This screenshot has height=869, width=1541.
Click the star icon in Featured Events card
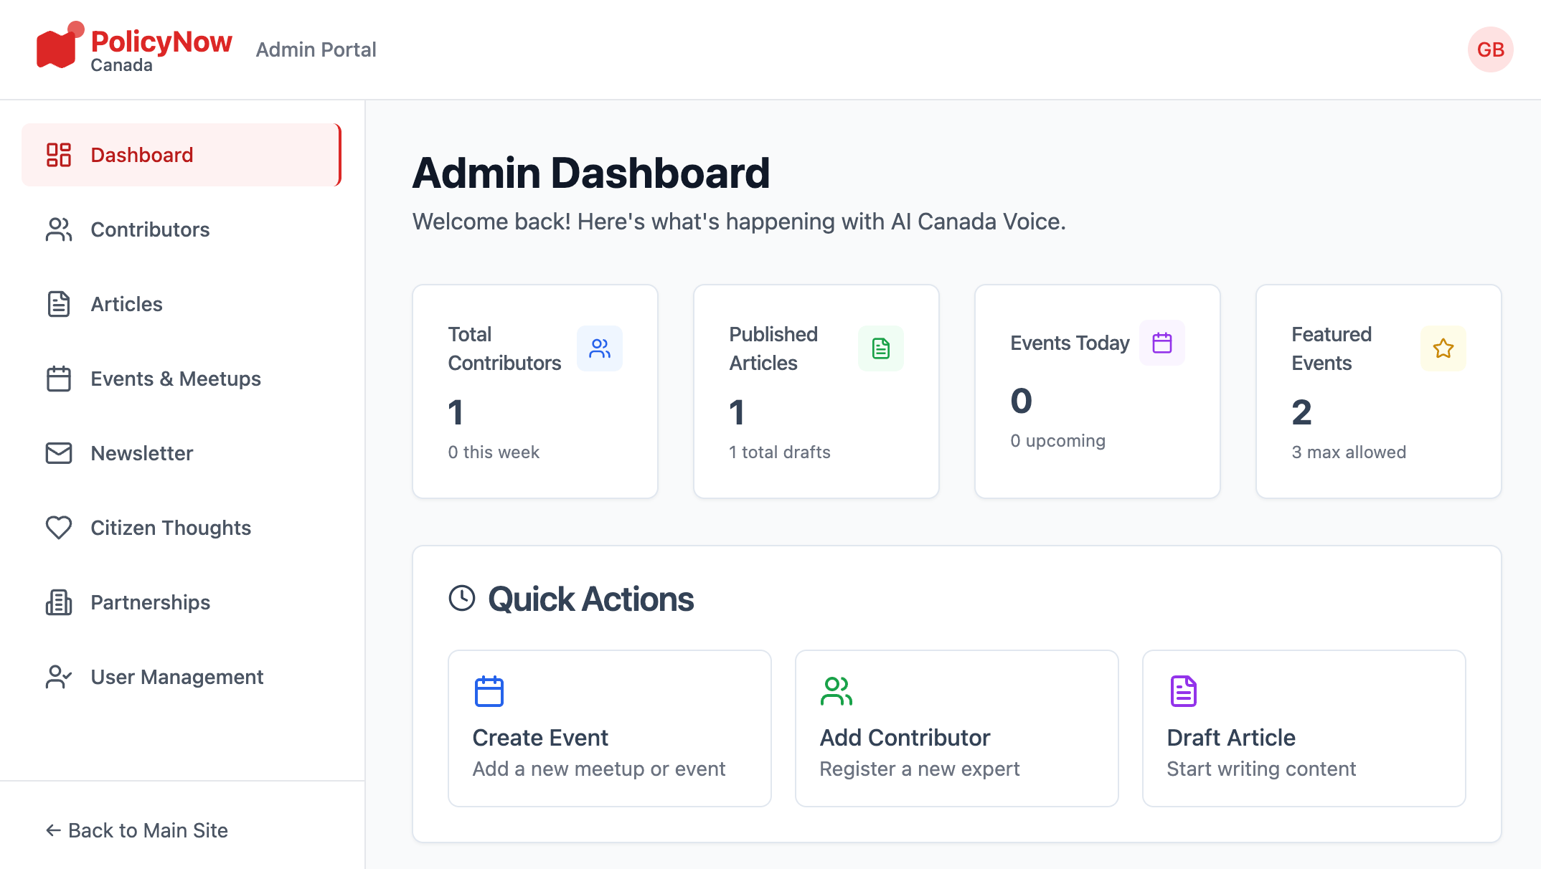(1443, 348)
